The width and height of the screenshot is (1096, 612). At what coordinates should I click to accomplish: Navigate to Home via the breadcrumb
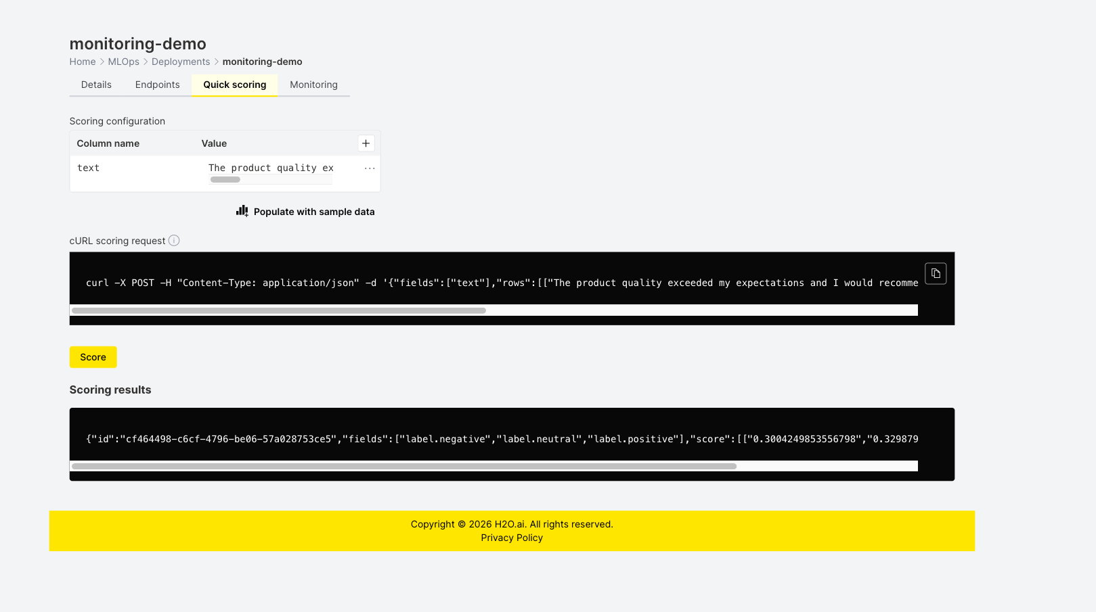(82, 62)
